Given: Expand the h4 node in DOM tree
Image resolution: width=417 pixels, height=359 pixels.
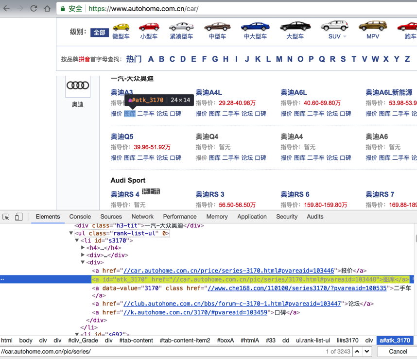Looking at the screenshot, I should point(83,247).
